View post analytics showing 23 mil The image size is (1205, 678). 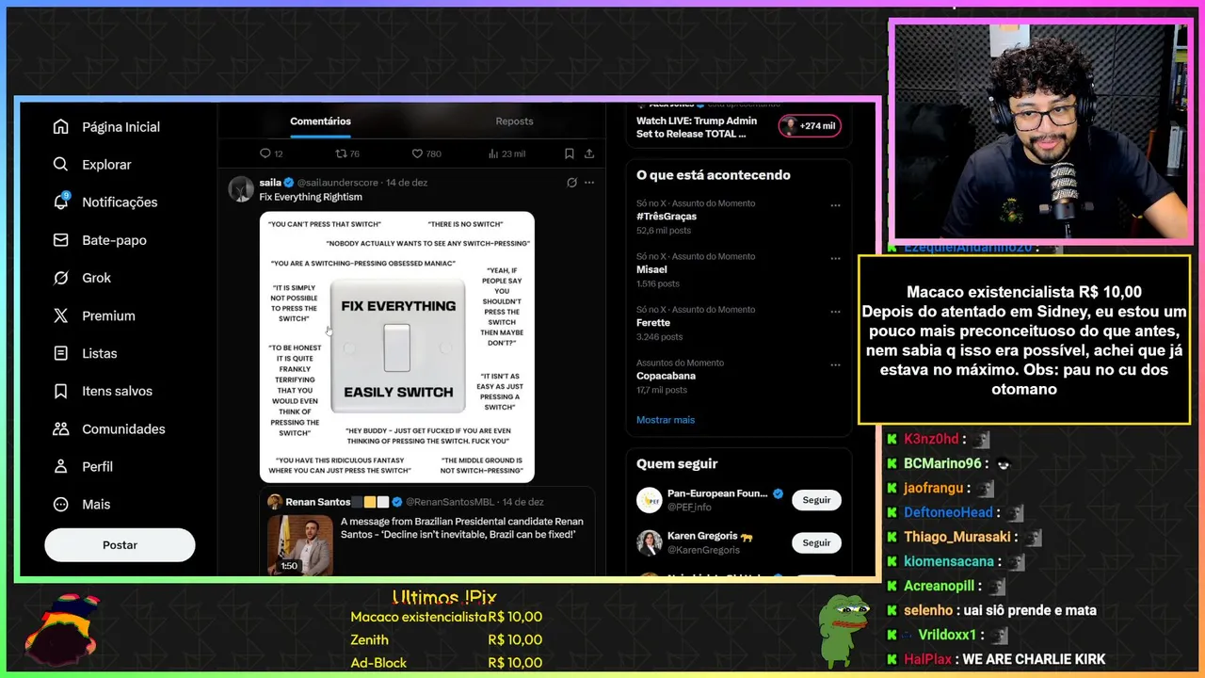pyautogui.click(x=493, y=153)
